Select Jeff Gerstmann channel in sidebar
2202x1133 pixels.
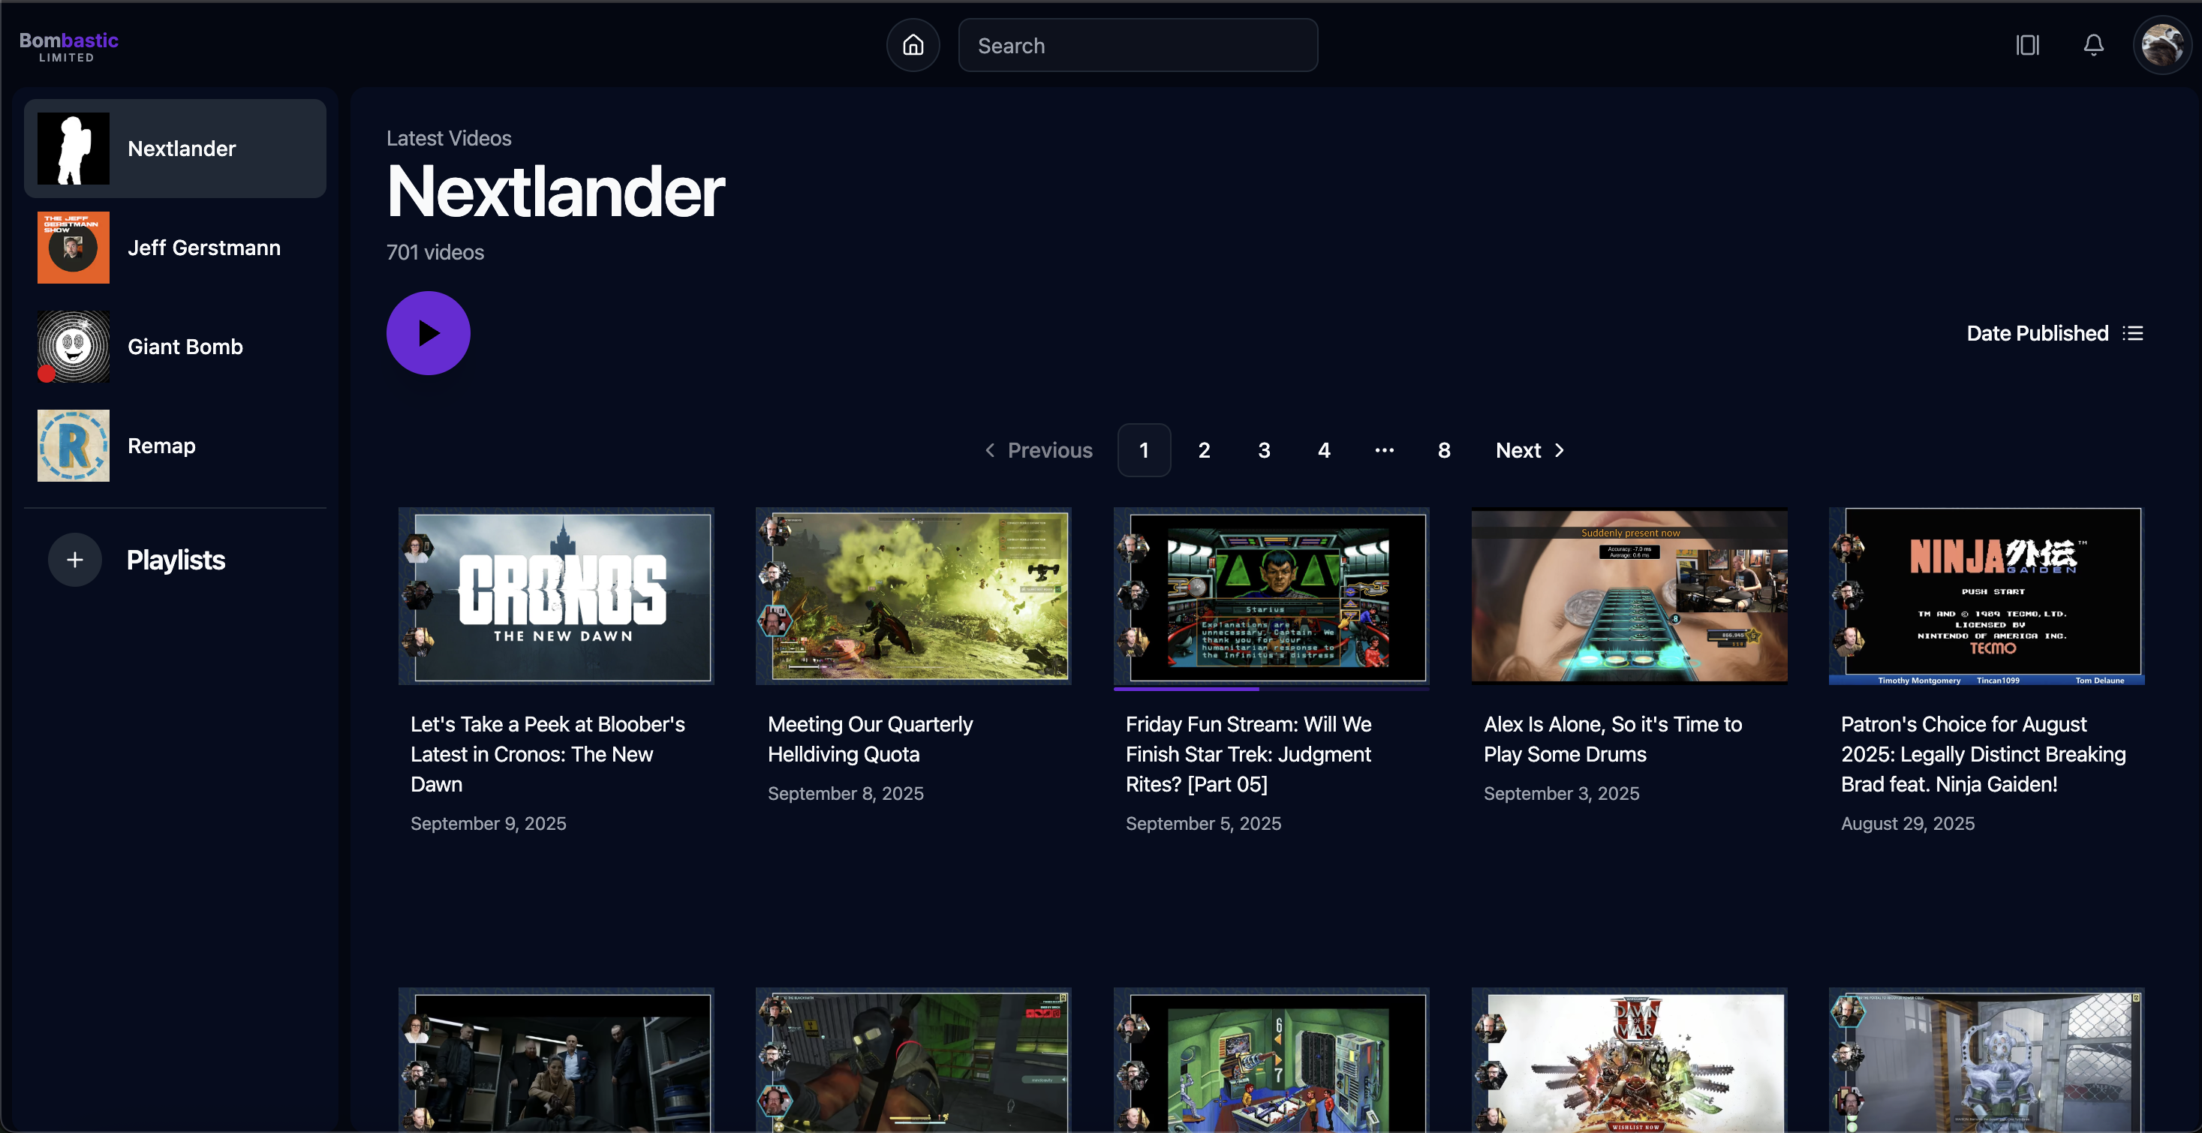[x=175, y=248]
